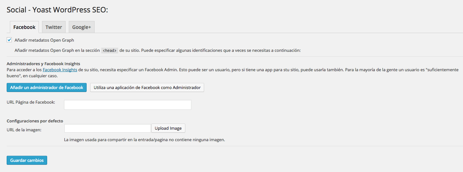Open the Facebook tab
Viewport: 463px width, 172px height.
click(x=24, y=27)
